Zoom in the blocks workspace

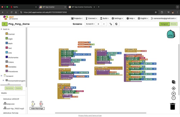(173, 93)
